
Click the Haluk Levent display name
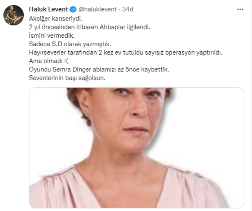[x=48, y=9]
